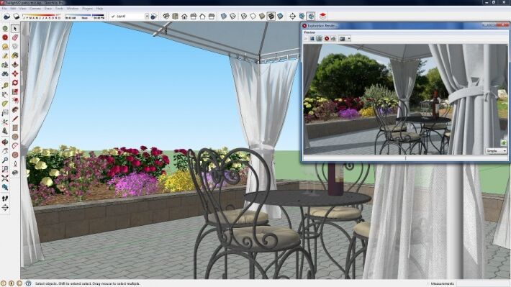Click the Zoom Extents tool
The image size is (511, 287).
tap(5, 178)
